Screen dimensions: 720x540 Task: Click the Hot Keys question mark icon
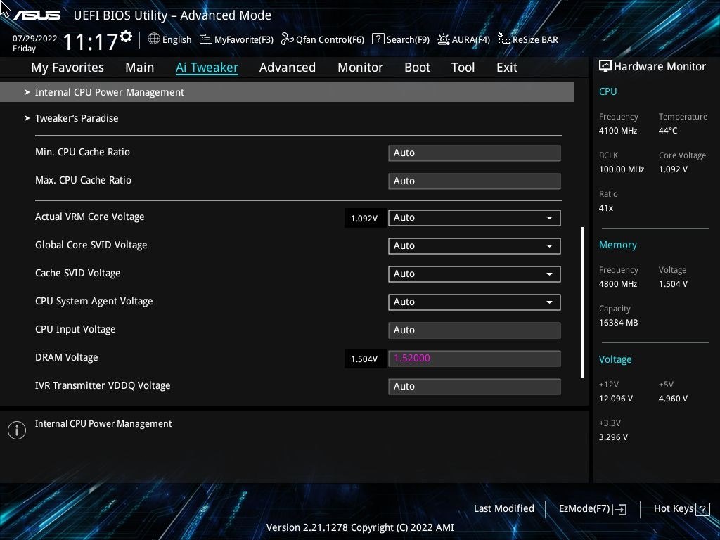[x=702, y=509]
